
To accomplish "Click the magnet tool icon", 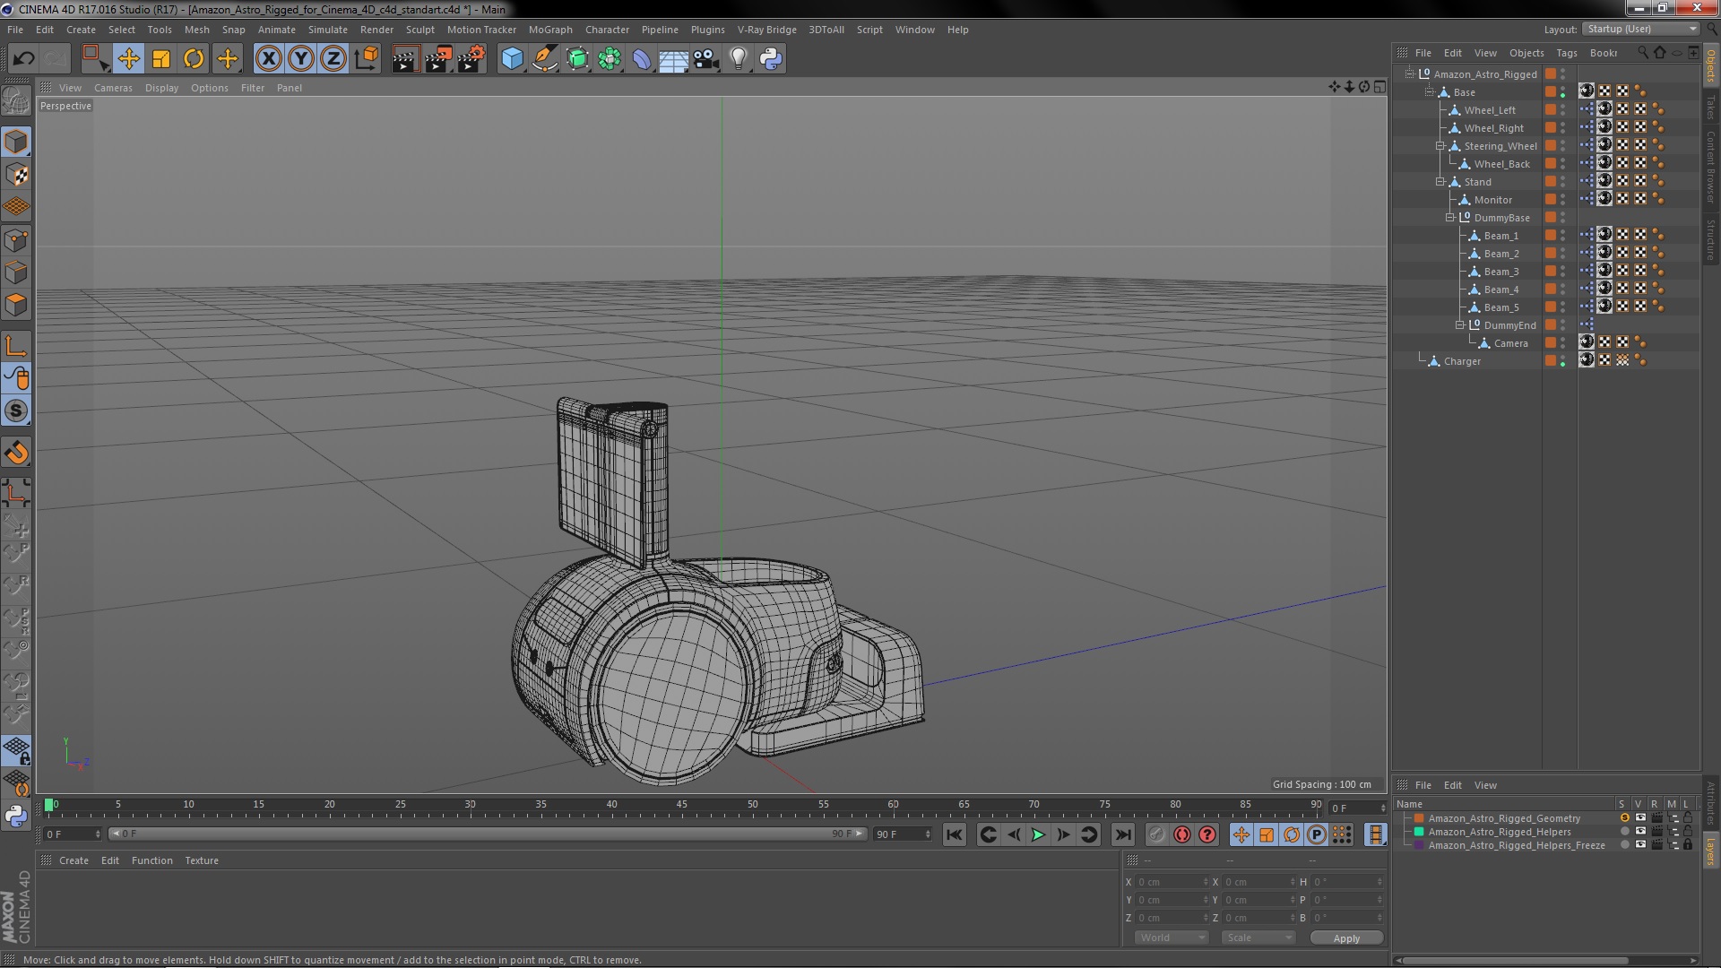I will tap(16, 453).
